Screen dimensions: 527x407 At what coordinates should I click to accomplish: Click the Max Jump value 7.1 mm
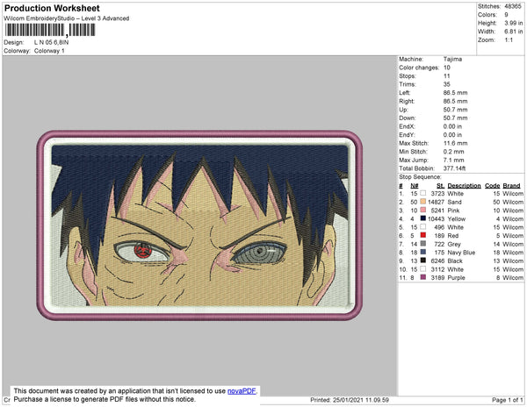pyautogui.click(x=454, y=160)
